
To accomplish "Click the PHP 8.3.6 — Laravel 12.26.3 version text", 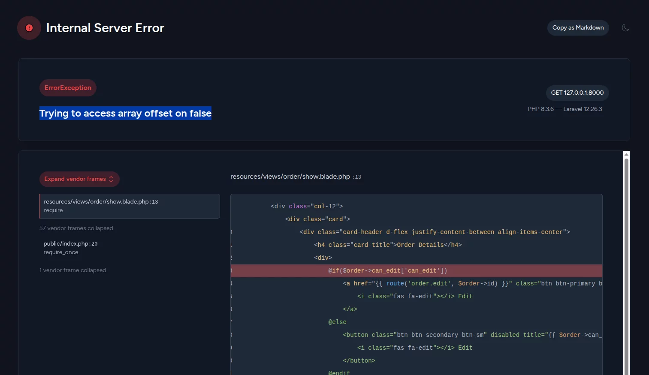I will (564, 109).
